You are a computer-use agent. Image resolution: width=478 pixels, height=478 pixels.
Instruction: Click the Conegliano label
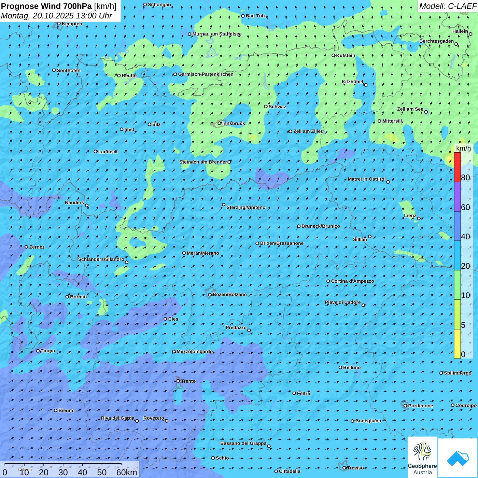coord(368,421)
